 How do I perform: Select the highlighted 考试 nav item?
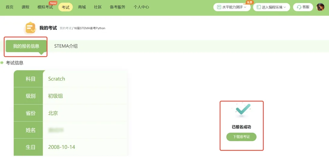pos(65,7)
